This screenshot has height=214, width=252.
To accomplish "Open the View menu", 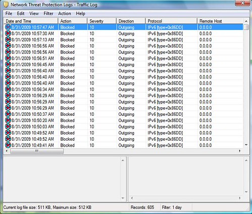I will tap(34, 14).
